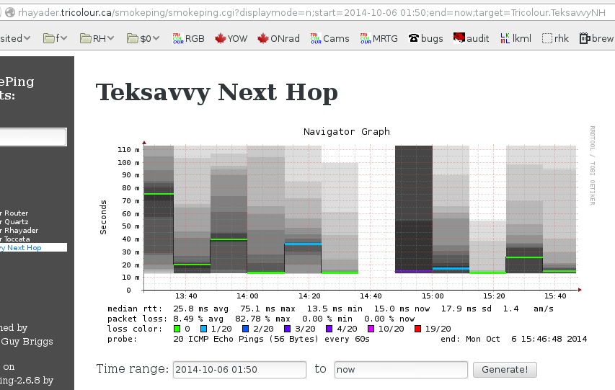Click the URL address bar text
This screenshot has width=615, height=390.
pos(311,12)
